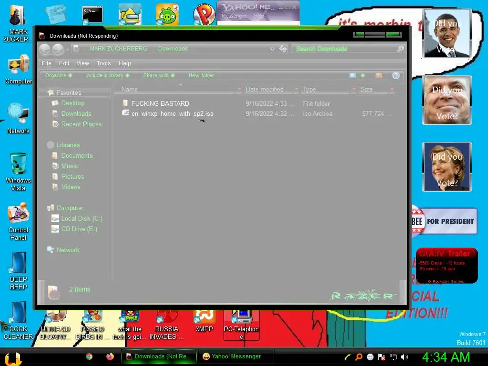Toggle the preview pane icon

coord(379,75)
